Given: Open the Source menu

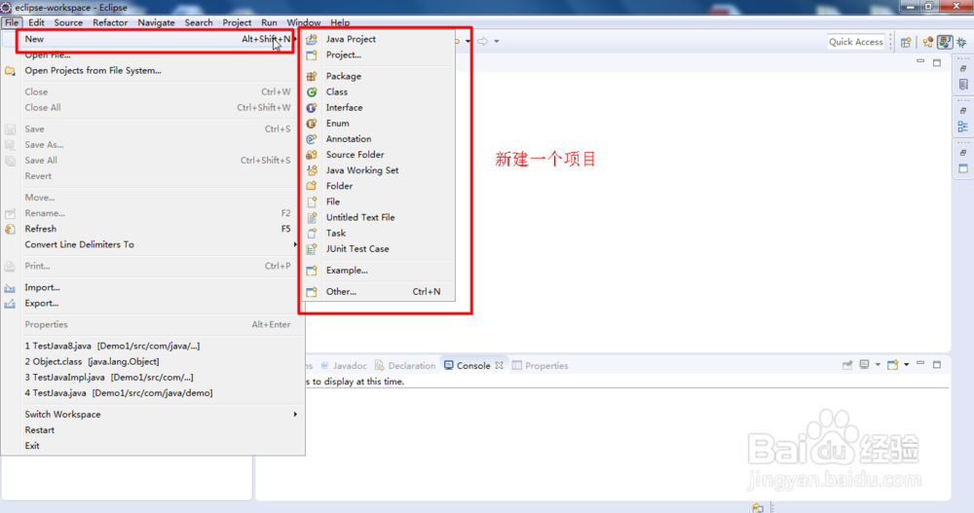Looking at the screenshot, I should pos(68,22).
